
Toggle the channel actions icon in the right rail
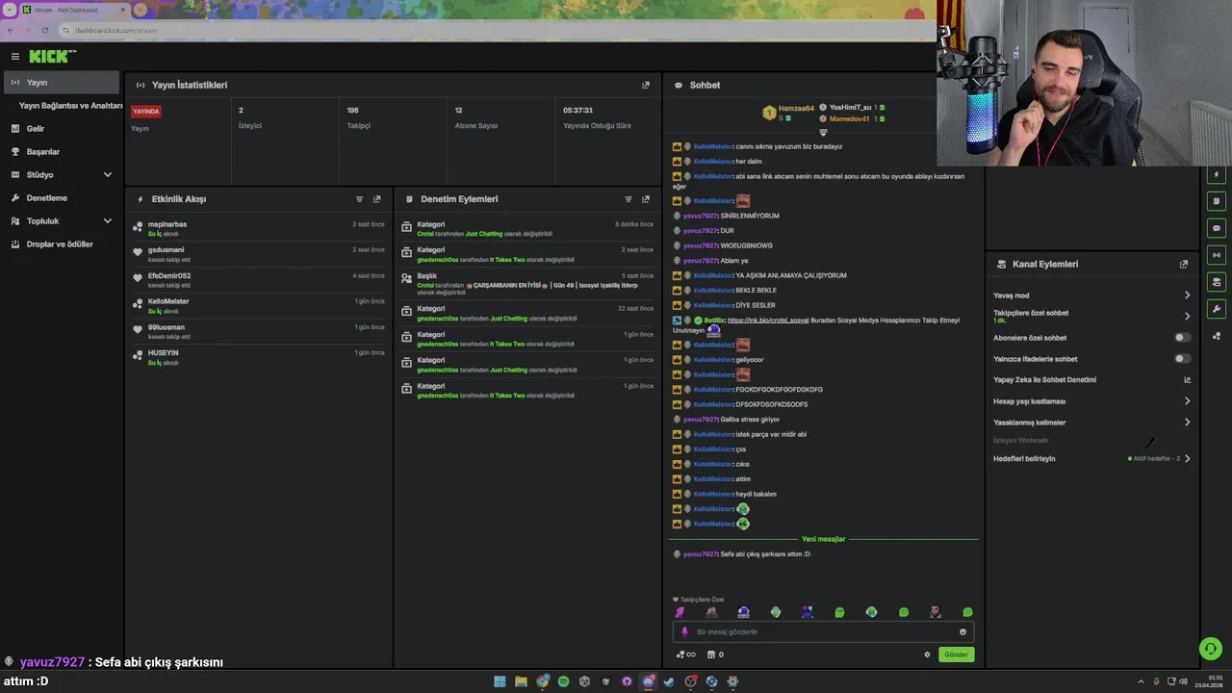(1217, 282)
